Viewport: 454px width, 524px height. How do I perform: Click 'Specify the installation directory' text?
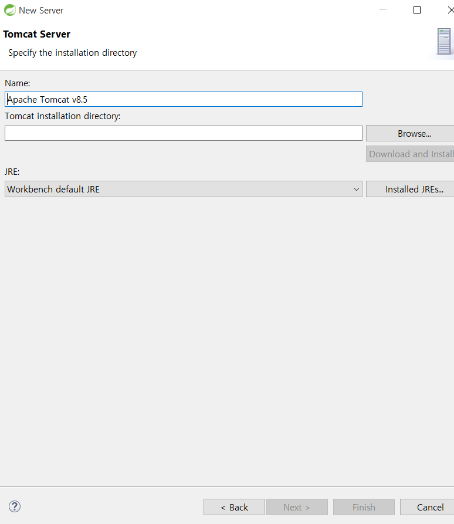(x=73, y=53)
